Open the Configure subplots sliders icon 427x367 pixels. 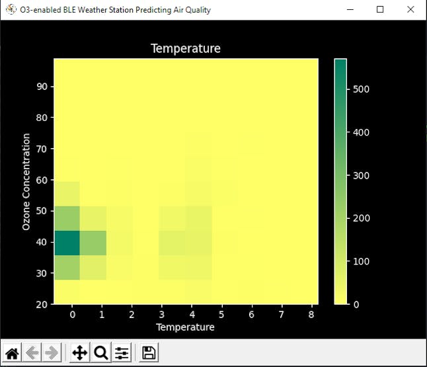point(122,353)
